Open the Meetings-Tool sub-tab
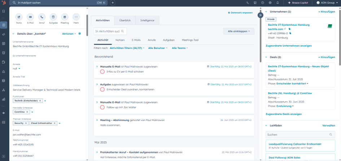The height and width of the screenshot is (161, 341). 190,40
